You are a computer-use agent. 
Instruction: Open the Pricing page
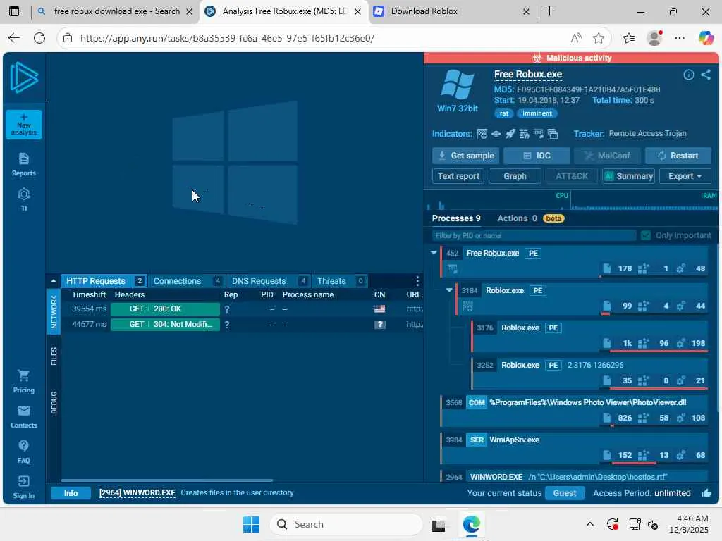pos(24,381)
